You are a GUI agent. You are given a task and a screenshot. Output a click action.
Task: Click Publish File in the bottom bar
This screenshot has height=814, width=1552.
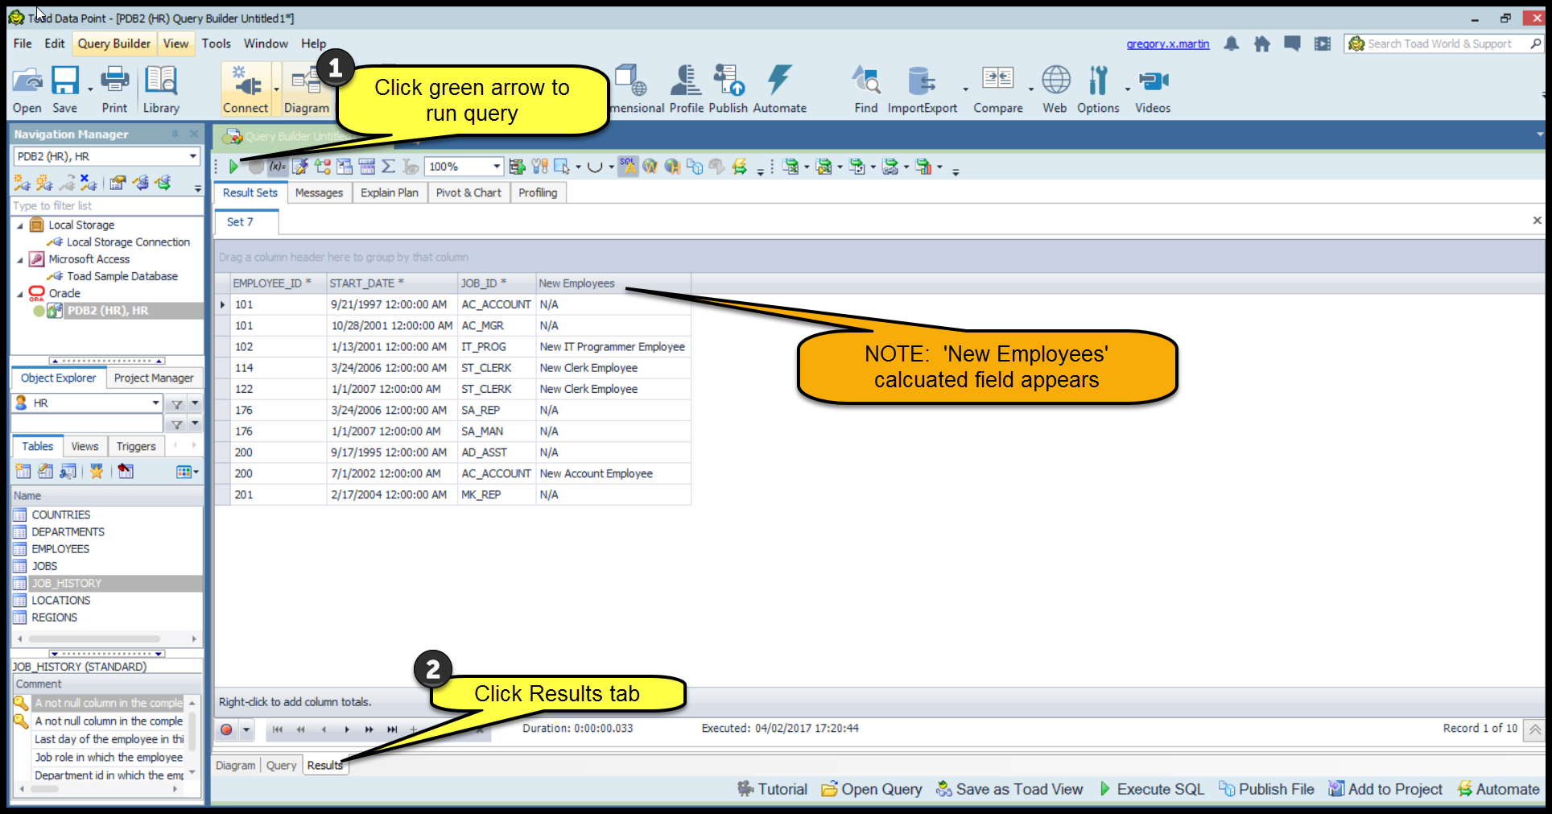(1266, 789)
